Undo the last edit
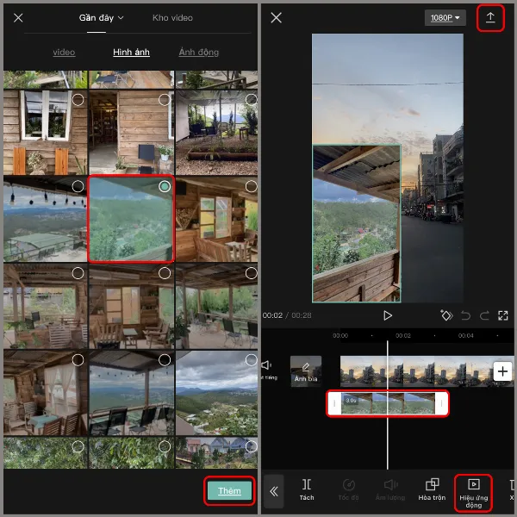Viewport: 517px width, 517px height. [x=465, y=315]
